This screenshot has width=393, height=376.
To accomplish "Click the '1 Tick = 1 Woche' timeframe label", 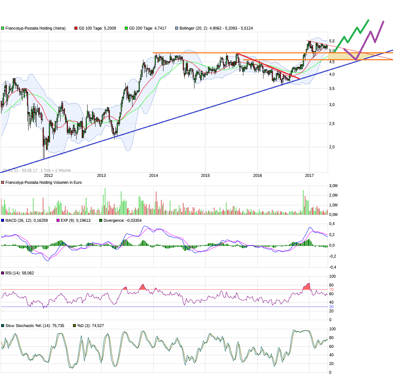I will pyautogui.click(x=55, y=170).
